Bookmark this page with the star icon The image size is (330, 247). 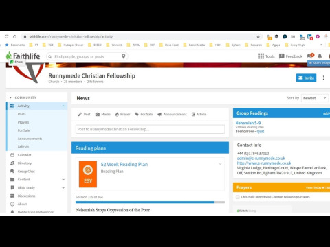coord(258,36)
